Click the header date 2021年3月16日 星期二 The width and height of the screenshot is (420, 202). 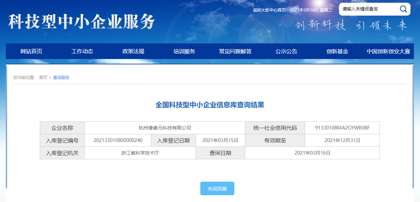click(x=311, y=10)
